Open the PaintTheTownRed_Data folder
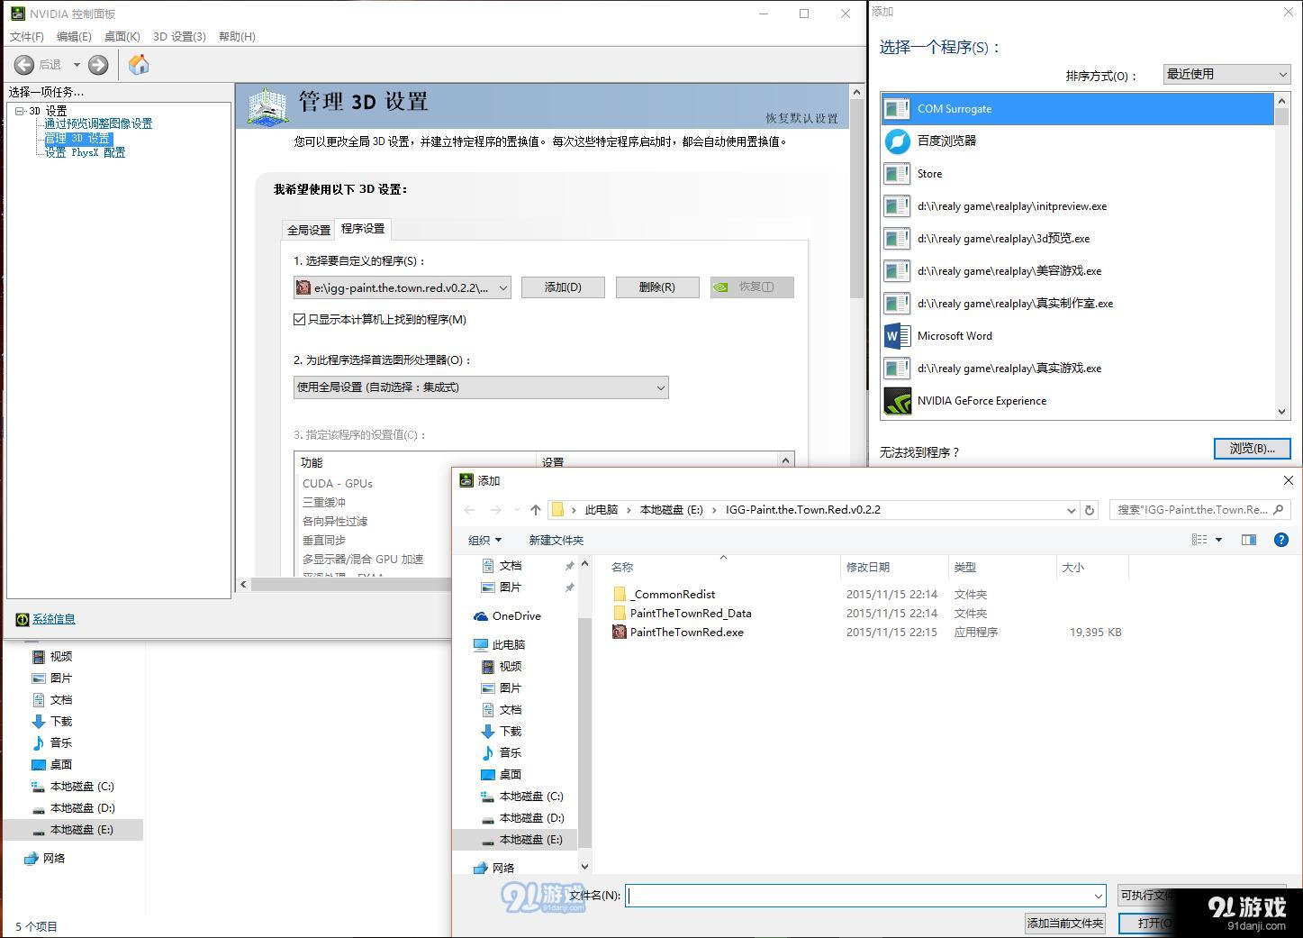This screenshot has height=938, width=1303. [x=691, y=613]
